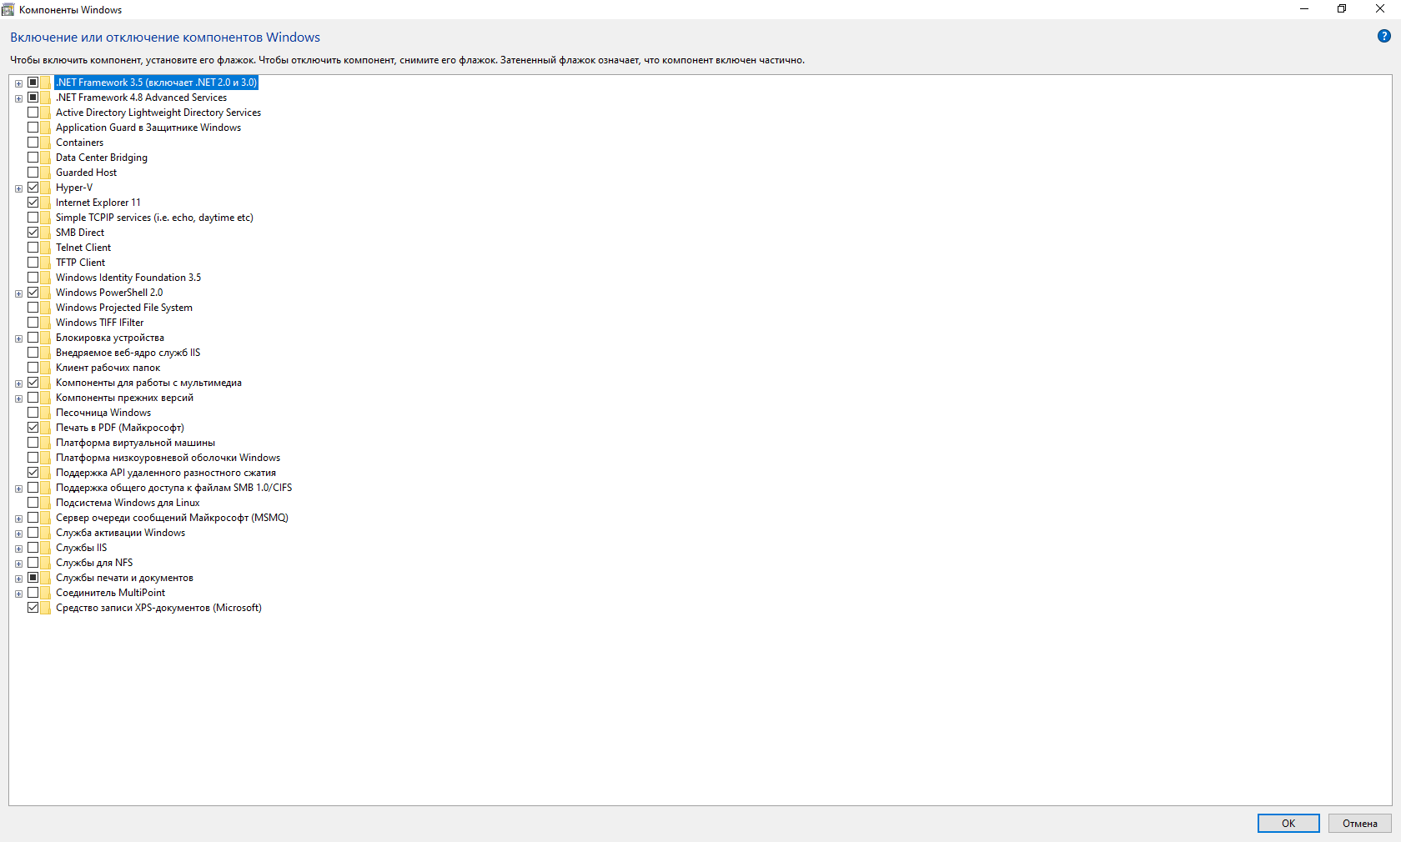Check the Песочница Windows checkbox
Image resolution: width=1401 pixels, height=842 pixels.
click(33, 413)
